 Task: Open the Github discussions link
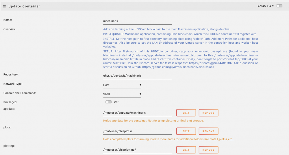pyautogui.click(x=178, y=67)
